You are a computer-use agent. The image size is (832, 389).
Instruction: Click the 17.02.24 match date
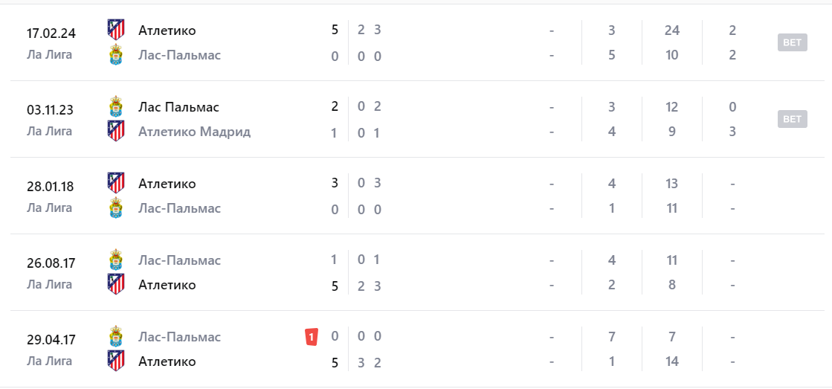pyautogui.click(x=51, y=33)
